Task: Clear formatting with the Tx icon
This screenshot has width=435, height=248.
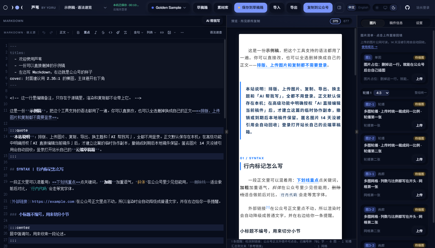Action: click(125, 32)
